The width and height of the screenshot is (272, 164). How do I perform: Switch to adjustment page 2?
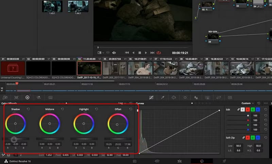21,155
